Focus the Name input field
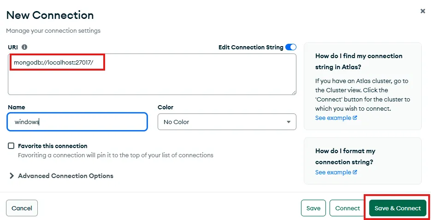 point(77,122)
